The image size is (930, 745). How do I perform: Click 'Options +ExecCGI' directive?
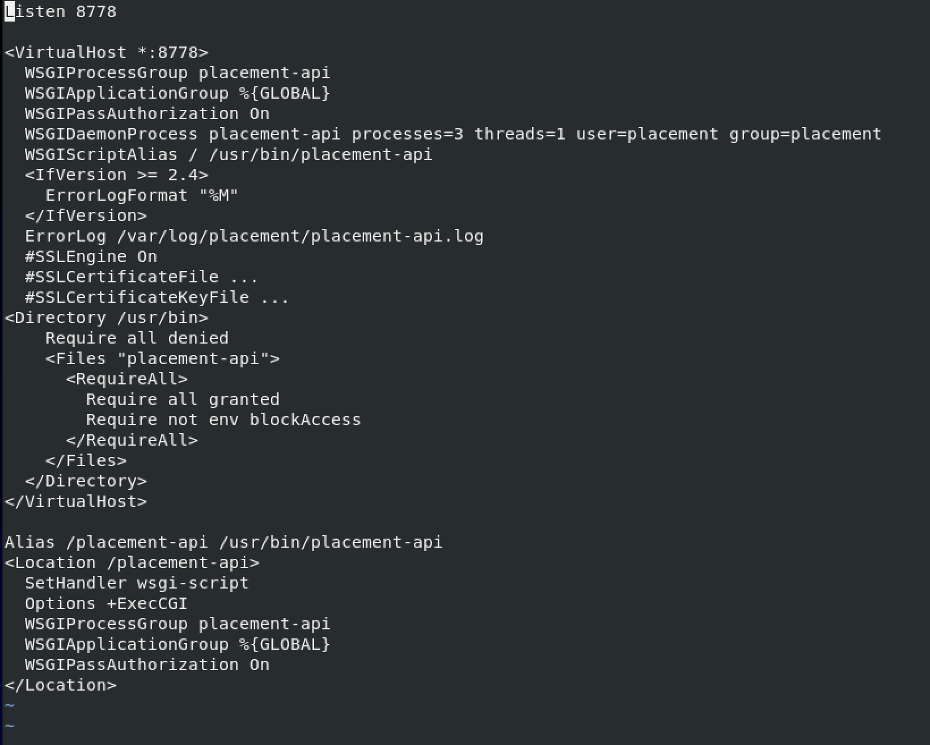(x=106, y=603)
